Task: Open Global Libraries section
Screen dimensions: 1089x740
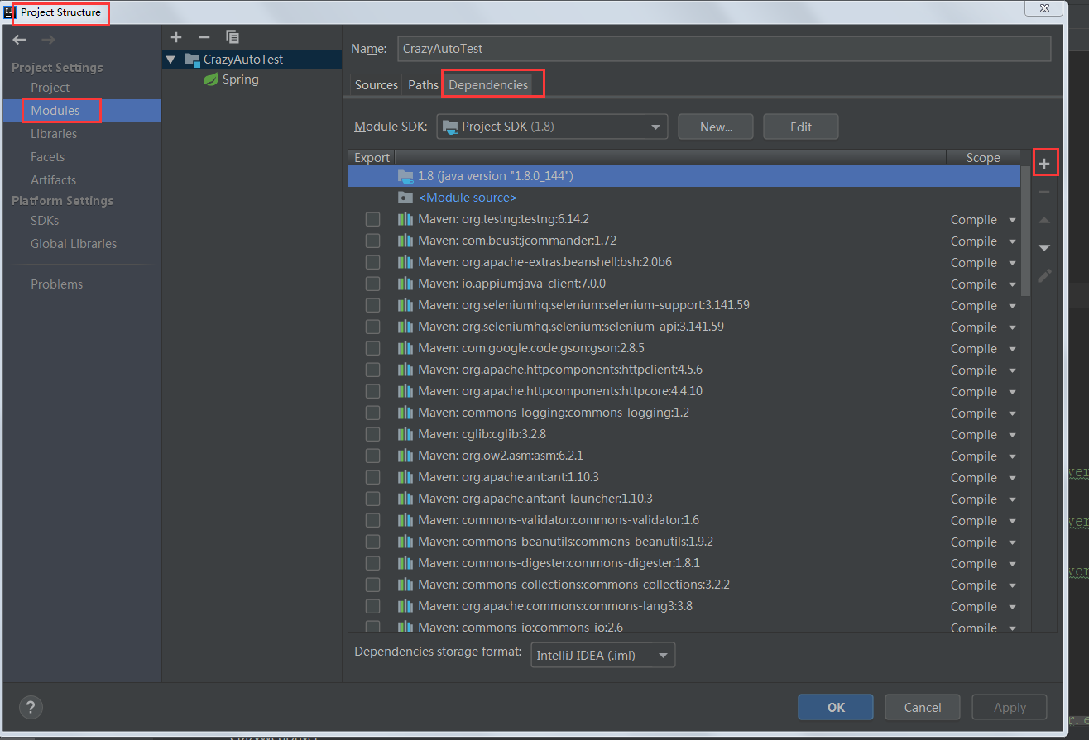Action: (74, 244)
